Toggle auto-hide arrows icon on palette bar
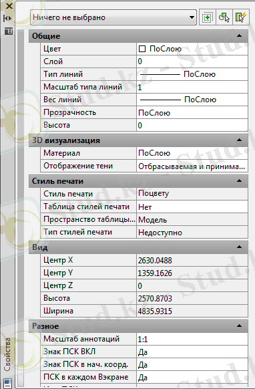This screenshot has height=389, width=255. coord(8,18)
